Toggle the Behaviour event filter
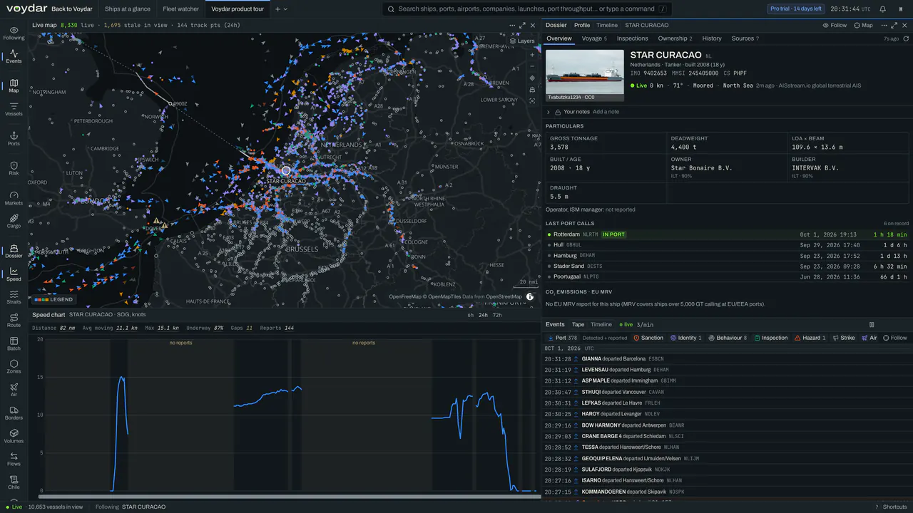 tap(728, 338)
